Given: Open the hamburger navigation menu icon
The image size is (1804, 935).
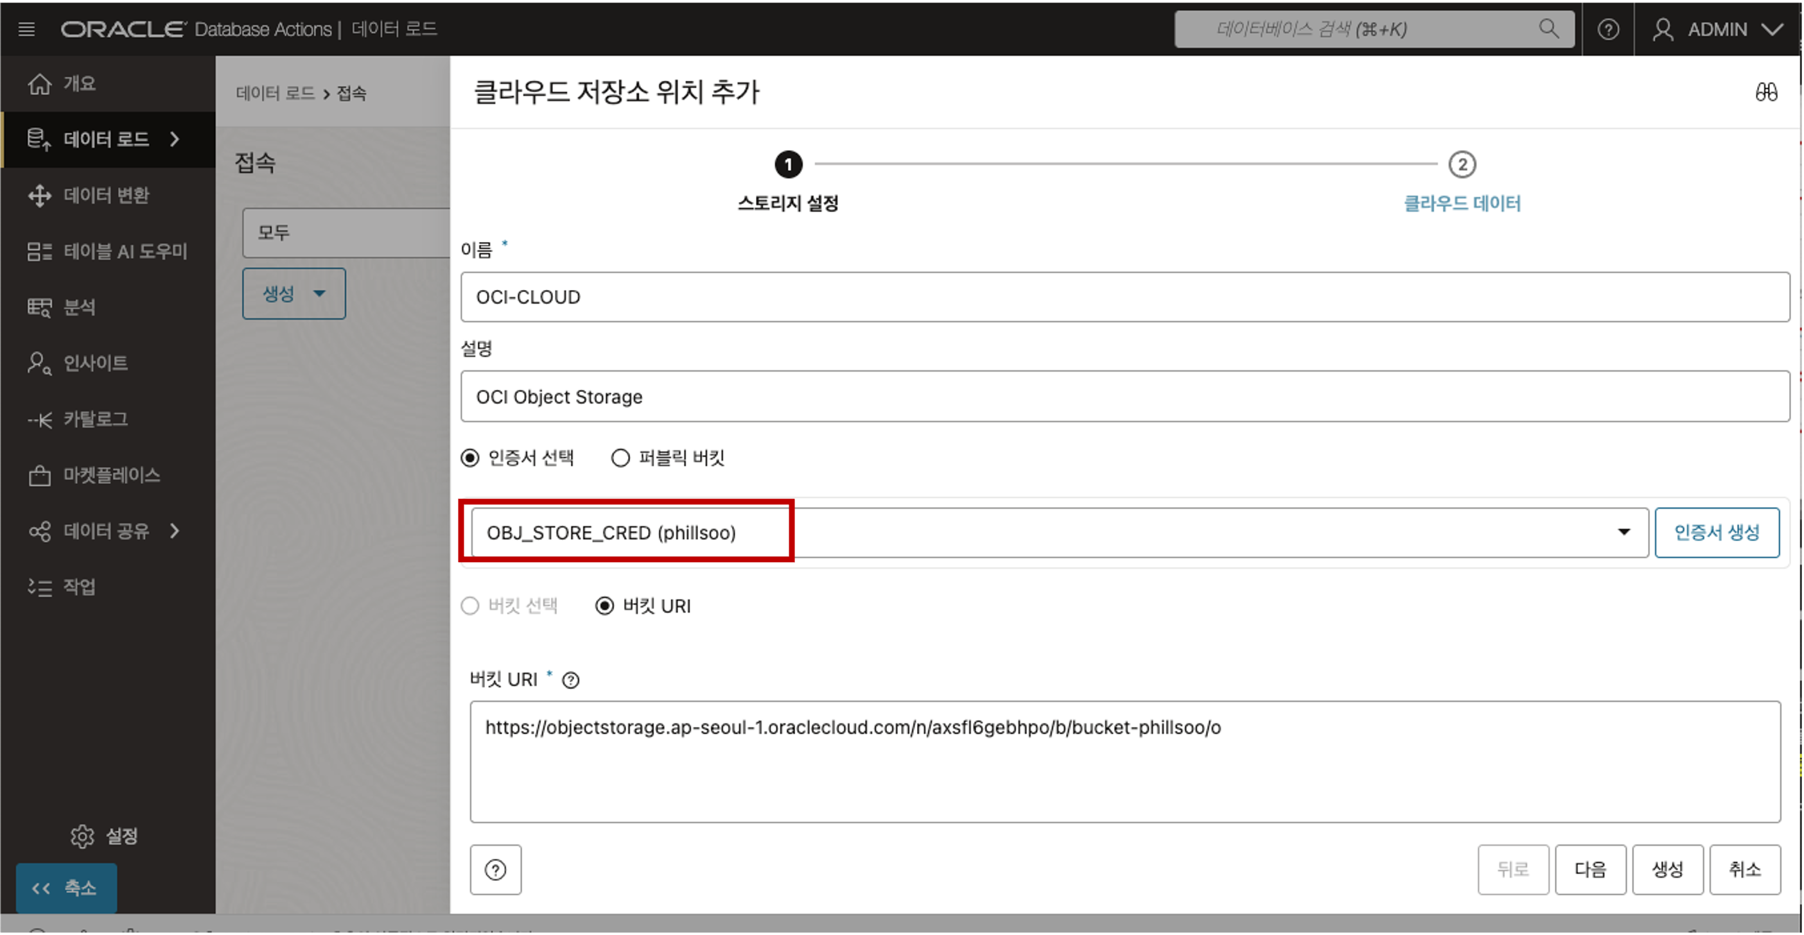Looking at the screenshot, I should (x=26, y=29).
